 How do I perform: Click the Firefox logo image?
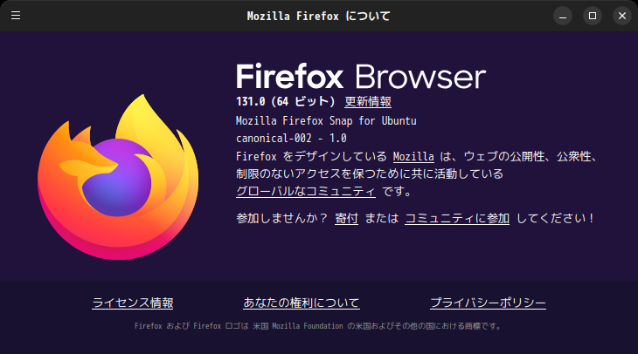point(118,177)
